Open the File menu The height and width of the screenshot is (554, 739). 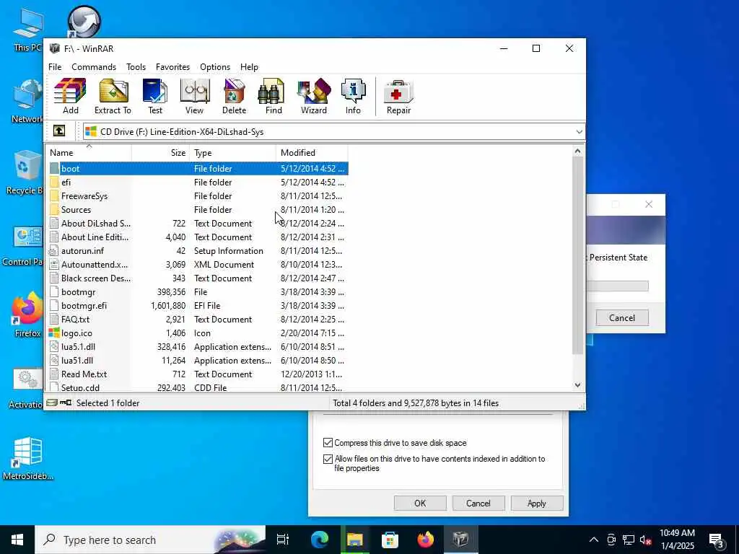(55, 67)
